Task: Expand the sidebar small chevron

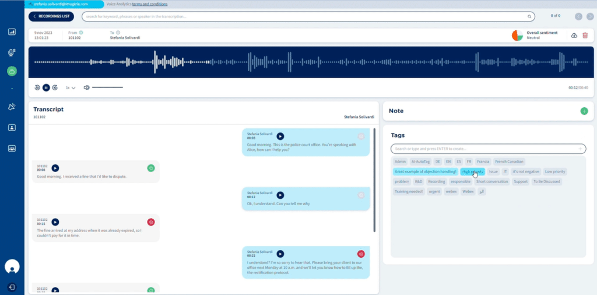Action: click(12, 89)
